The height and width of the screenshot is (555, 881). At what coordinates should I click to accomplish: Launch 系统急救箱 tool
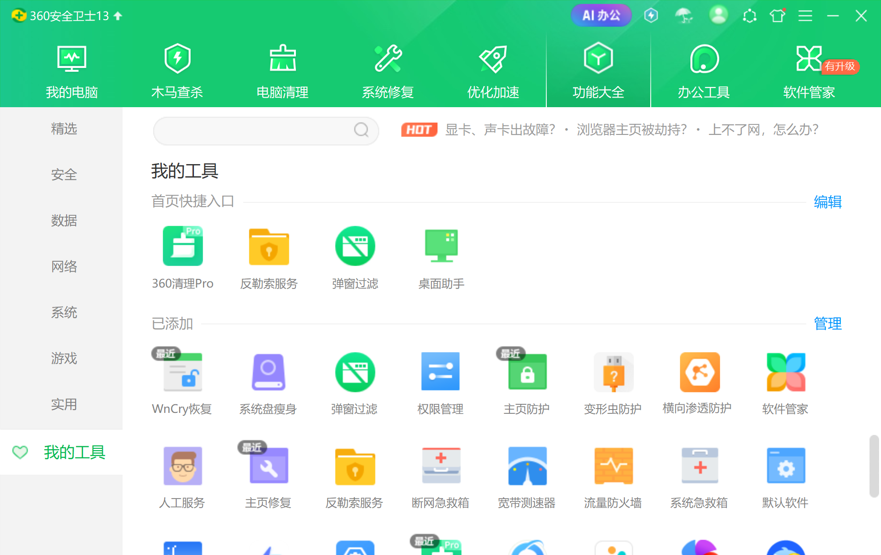[700, 466]
